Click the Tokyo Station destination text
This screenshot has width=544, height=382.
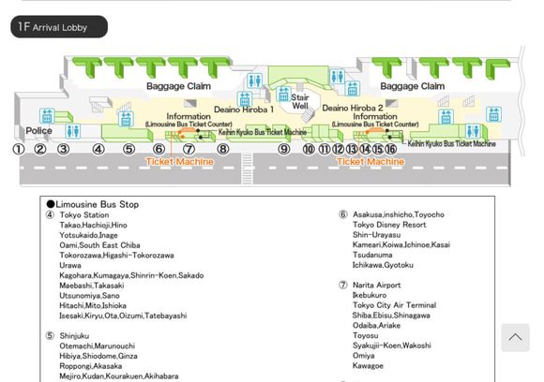coord(84,214)
